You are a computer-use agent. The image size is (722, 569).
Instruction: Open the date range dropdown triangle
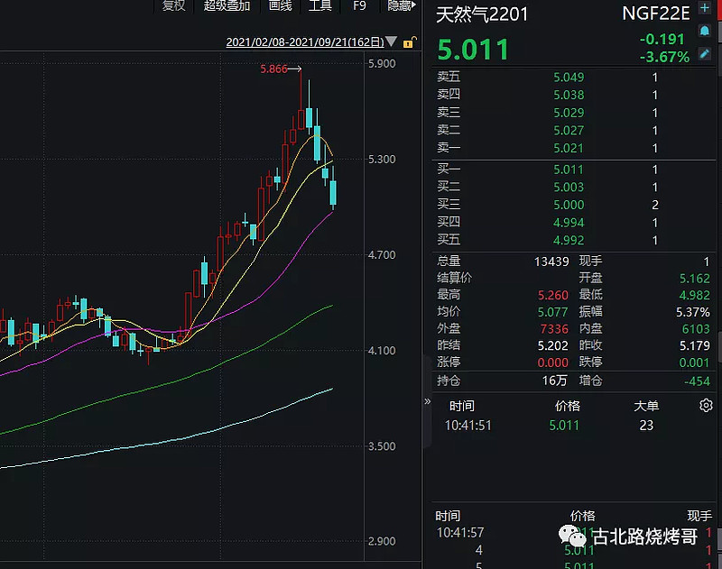[x=391, y=41]
